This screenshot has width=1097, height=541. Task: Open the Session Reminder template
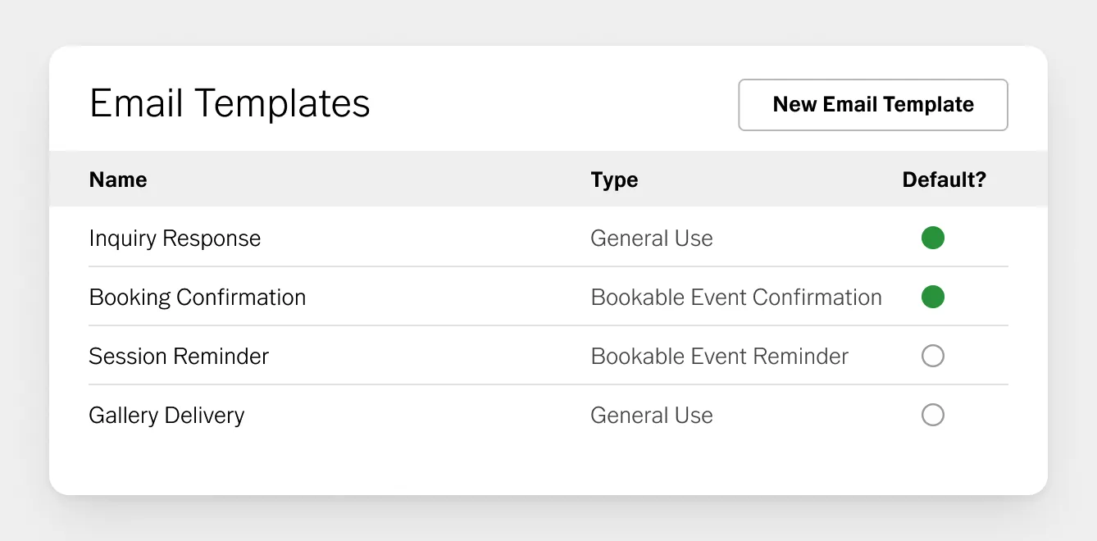pyautogui.click(x=179, y=357)
